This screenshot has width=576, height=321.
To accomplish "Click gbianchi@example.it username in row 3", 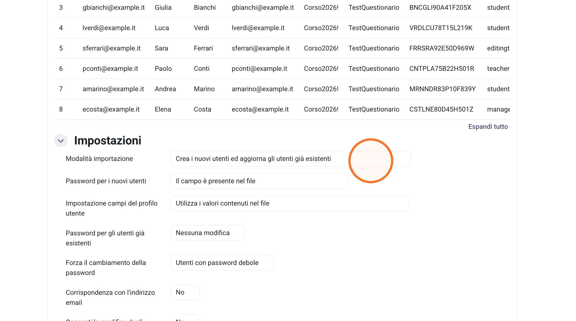I will (x=114, y=8).
